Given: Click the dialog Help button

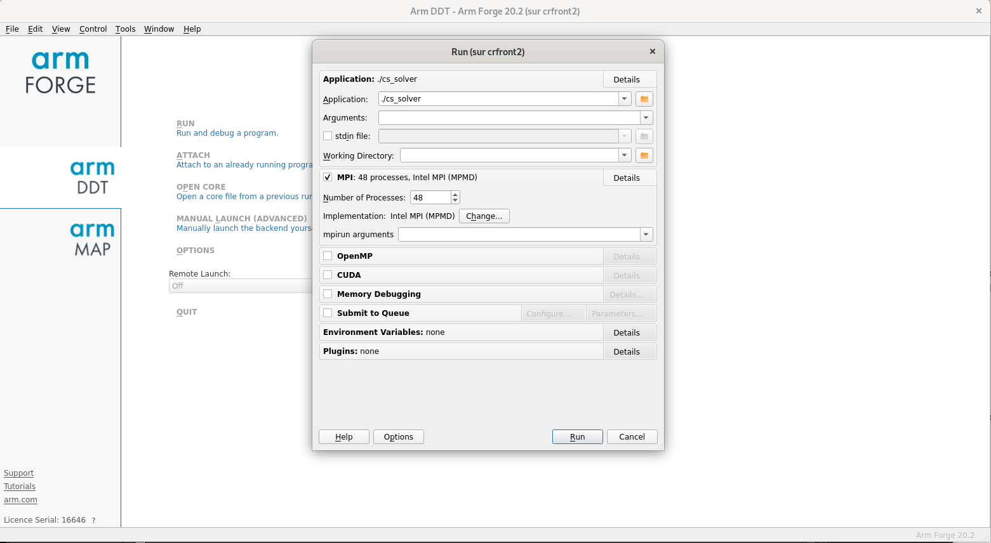Looking at the screenshot, I should [x=343, y=437].
